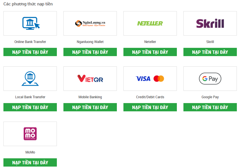Click Nạp tiền tại đây under Local Bank Transfer
The height and width of the screenshot is (168, 240).
click(x=30, y=107)
